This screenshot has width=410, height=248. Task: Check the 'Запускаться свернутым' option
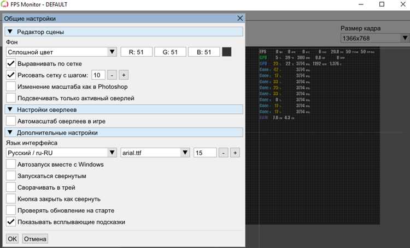[11, 176]
